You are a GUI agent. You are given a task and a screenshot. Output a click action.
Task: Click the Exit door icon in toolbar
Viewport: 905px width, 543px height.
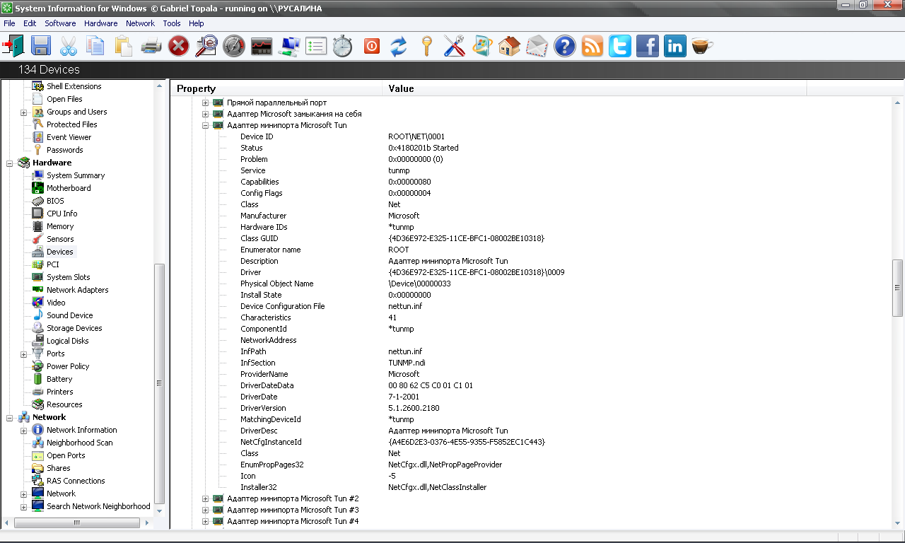pyautogui.click(x=13, y=47)
